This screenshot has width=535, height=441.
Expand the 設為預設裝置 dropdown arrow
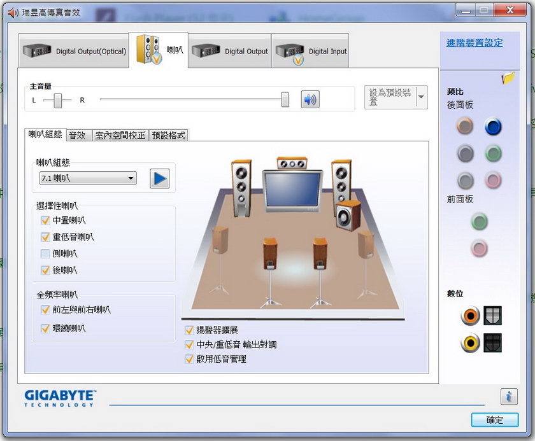pyautogui.click(x=422, y=97)
